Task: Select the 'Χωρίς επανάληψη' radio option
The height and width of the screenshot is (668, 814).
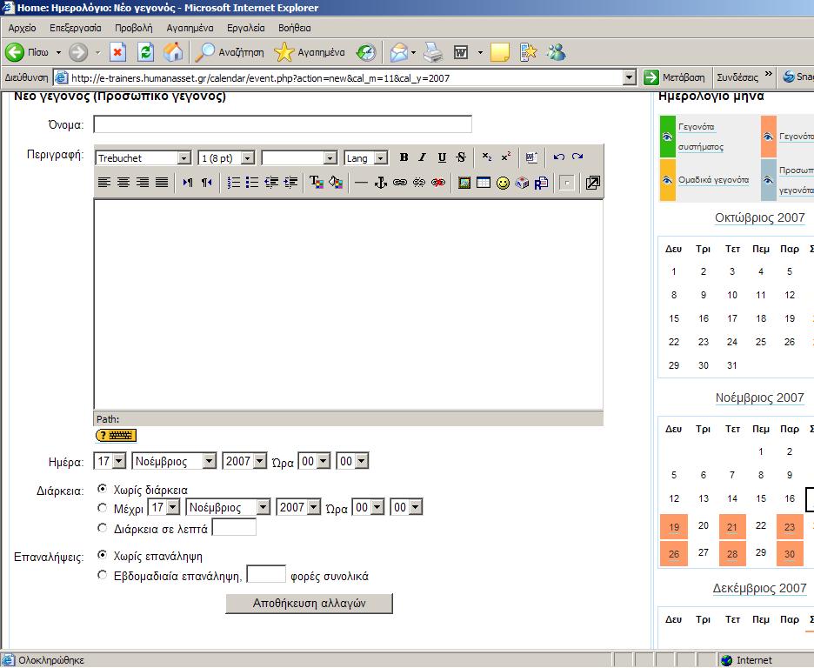Action: click(103, 555)
